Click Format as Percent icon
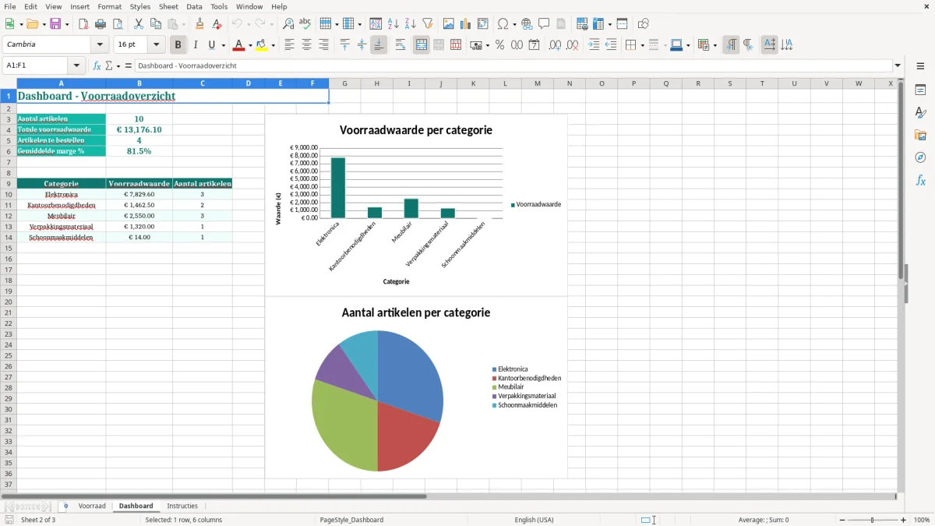The image size is (935, 526). point(499,45)
